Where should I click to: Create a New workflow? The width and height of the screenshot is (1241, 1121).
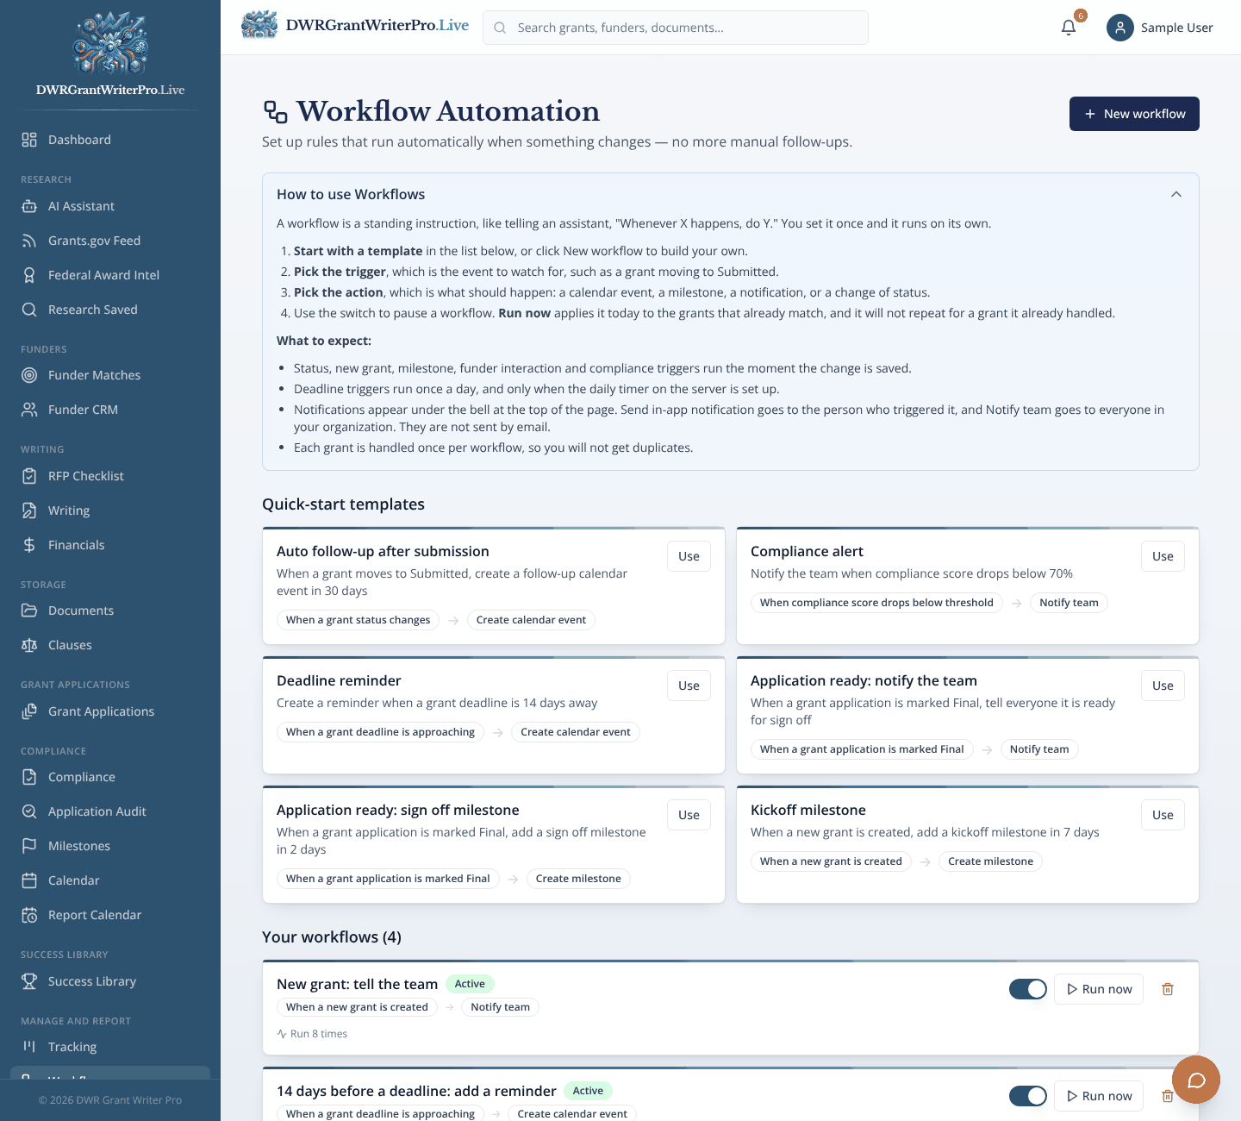pos(1134,114)
